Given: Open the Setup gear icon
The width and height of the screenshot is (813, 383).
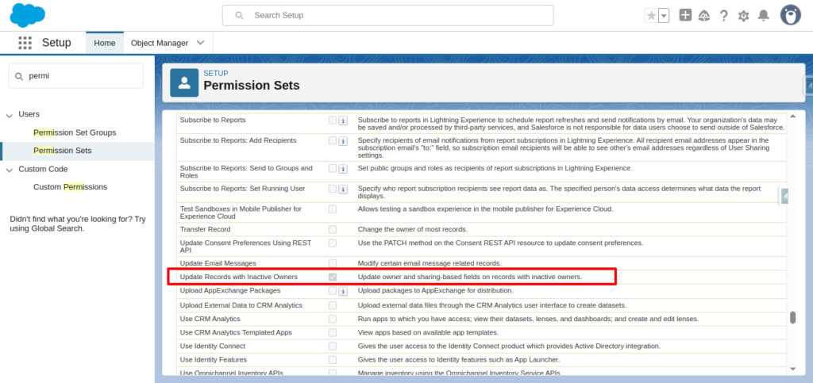Looking at the screenshot, I should coord(743,16).
